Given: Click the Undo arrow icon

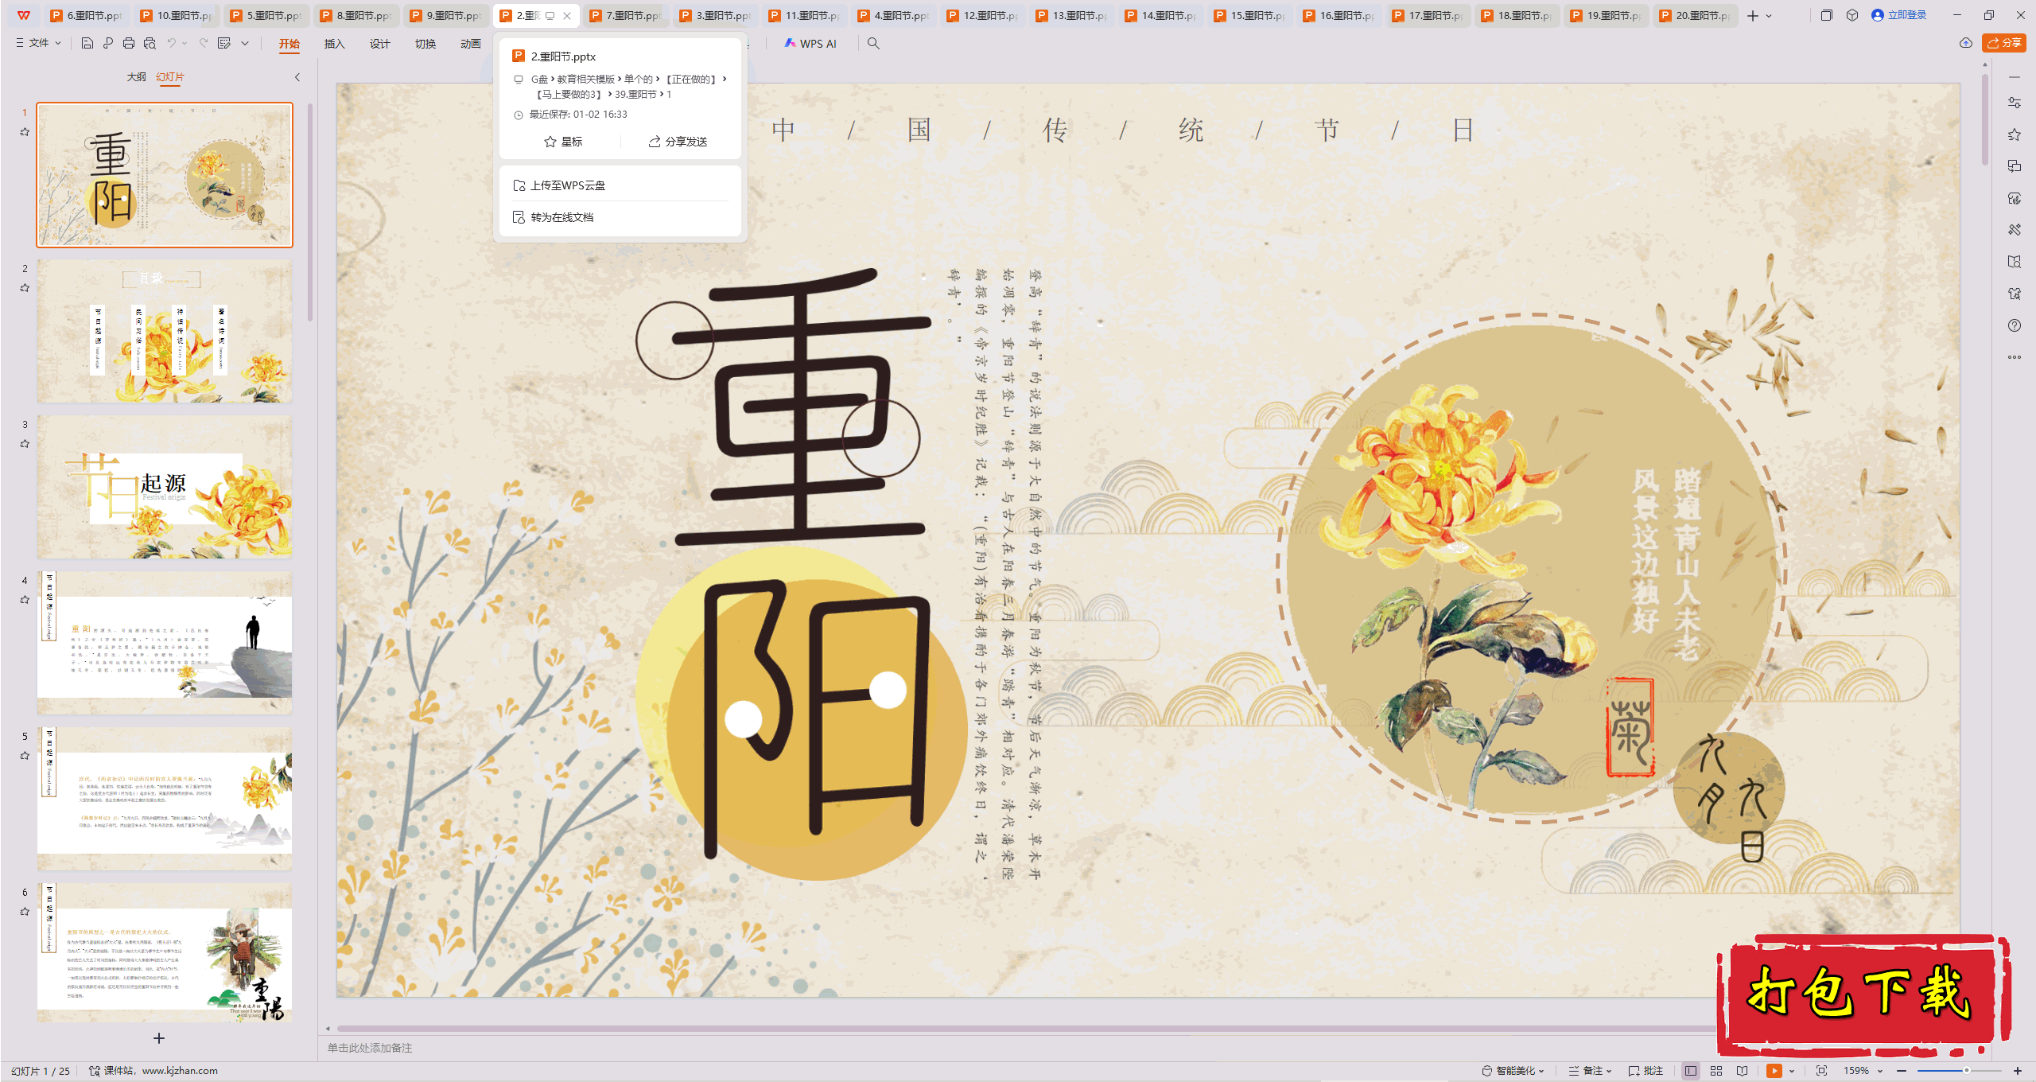Looking at the screenshot, I should pos(171,43).
